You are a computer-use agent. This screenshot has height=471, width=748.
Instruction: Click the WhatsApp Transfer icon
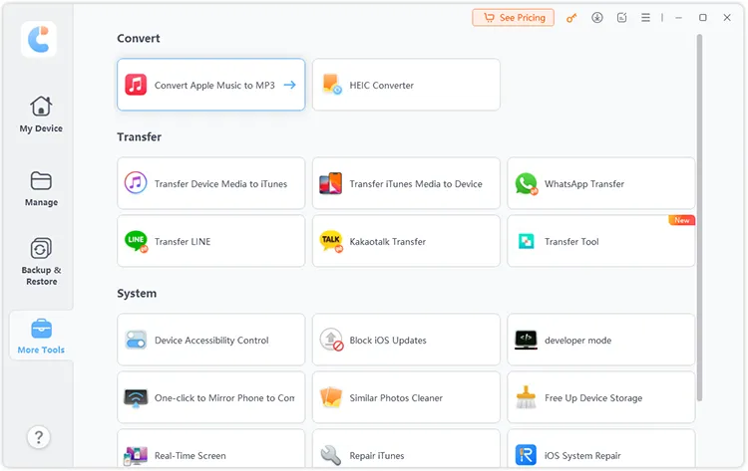click(x=527, y=183)
